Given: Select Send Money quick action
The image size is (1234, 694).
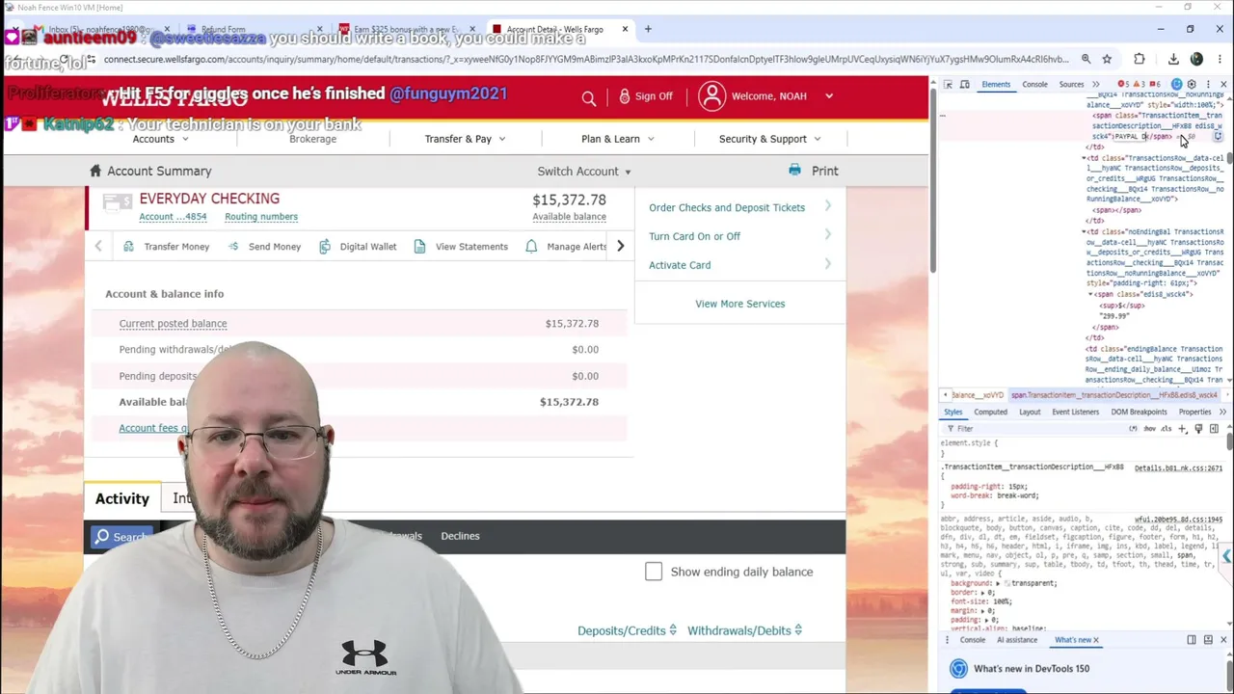Looking at the screenshot, I should coord(264,247).
